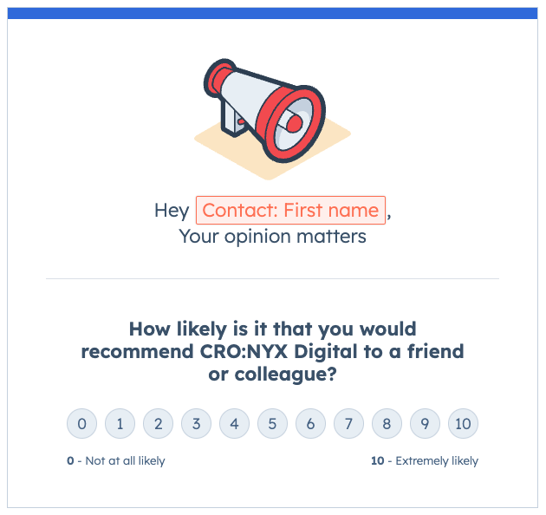Click the horizontal divider line

[272, 278]
